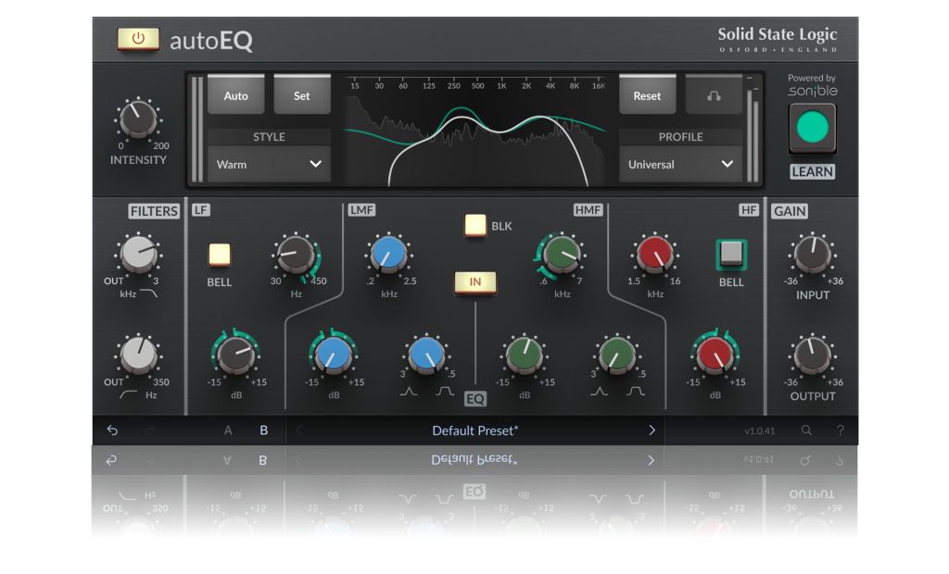This screenshot has height=574, width=949.
Task: Click the low-cut filter shape icon
Action: point(128,394)
